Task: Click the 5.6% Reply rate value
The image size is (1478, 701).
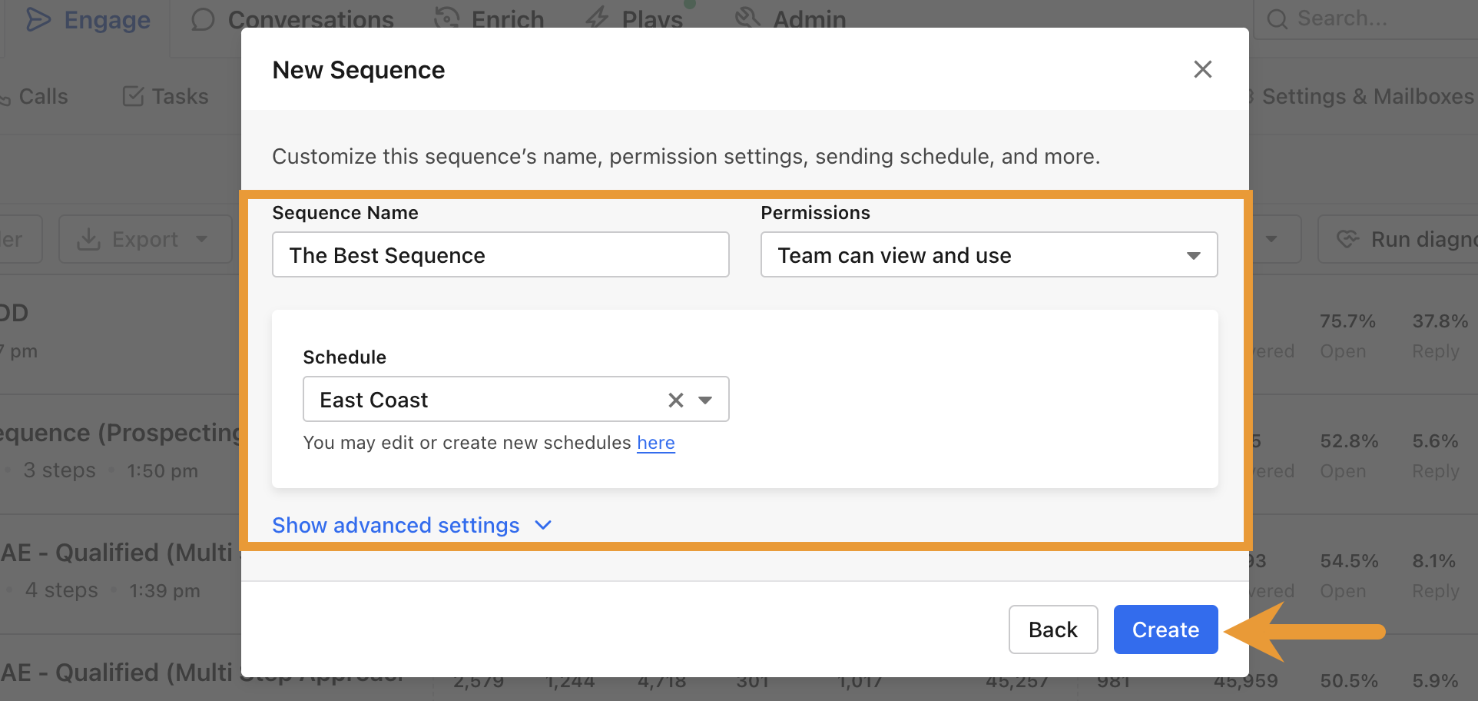Action: [x=1435, y=441]
